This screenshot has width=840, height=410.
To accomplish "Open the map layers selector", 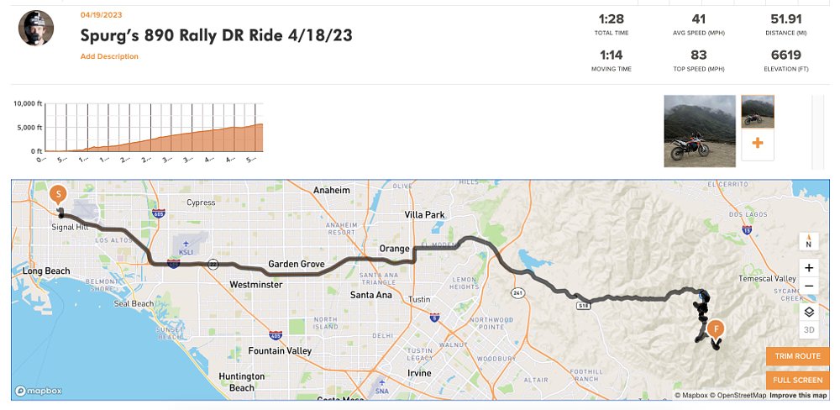I will click(x=808, y=311).
